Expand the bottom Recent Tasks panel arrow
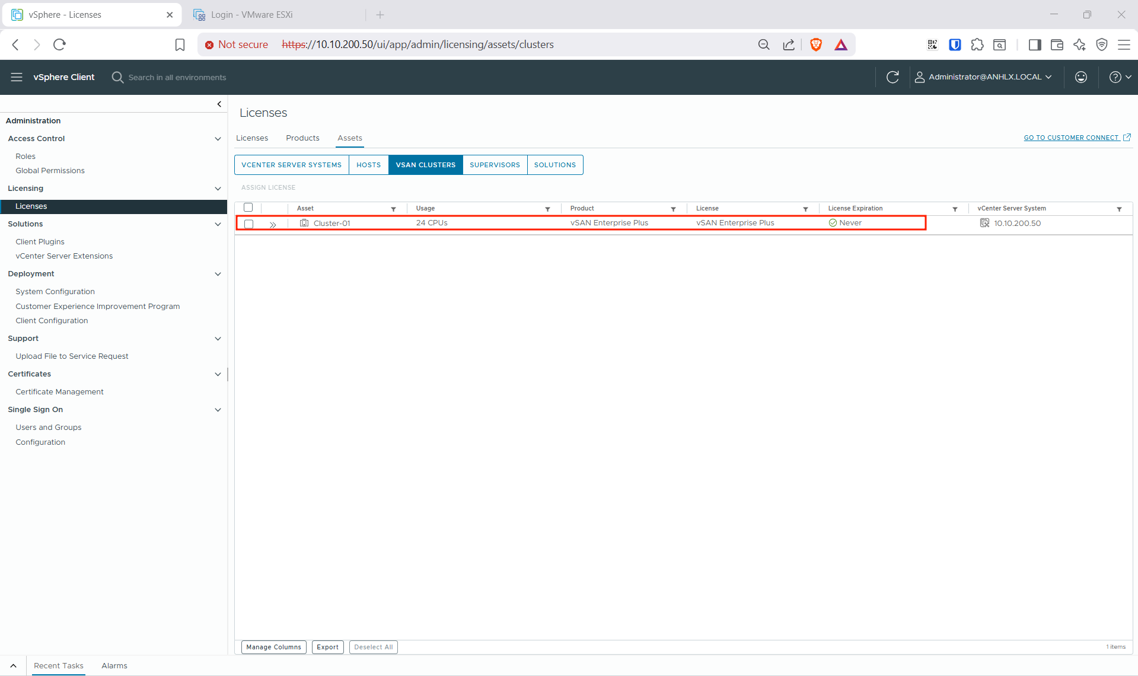 pos(13,666)
